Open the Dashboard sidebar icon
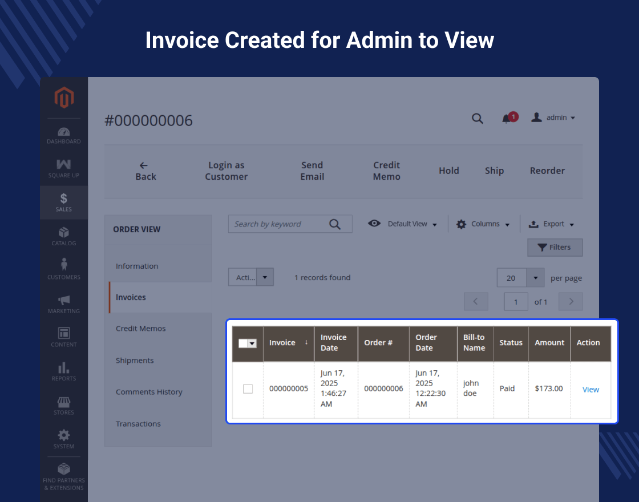Image resolution: width=639 pixels, height=502 pixels. (x=64, y=135)
